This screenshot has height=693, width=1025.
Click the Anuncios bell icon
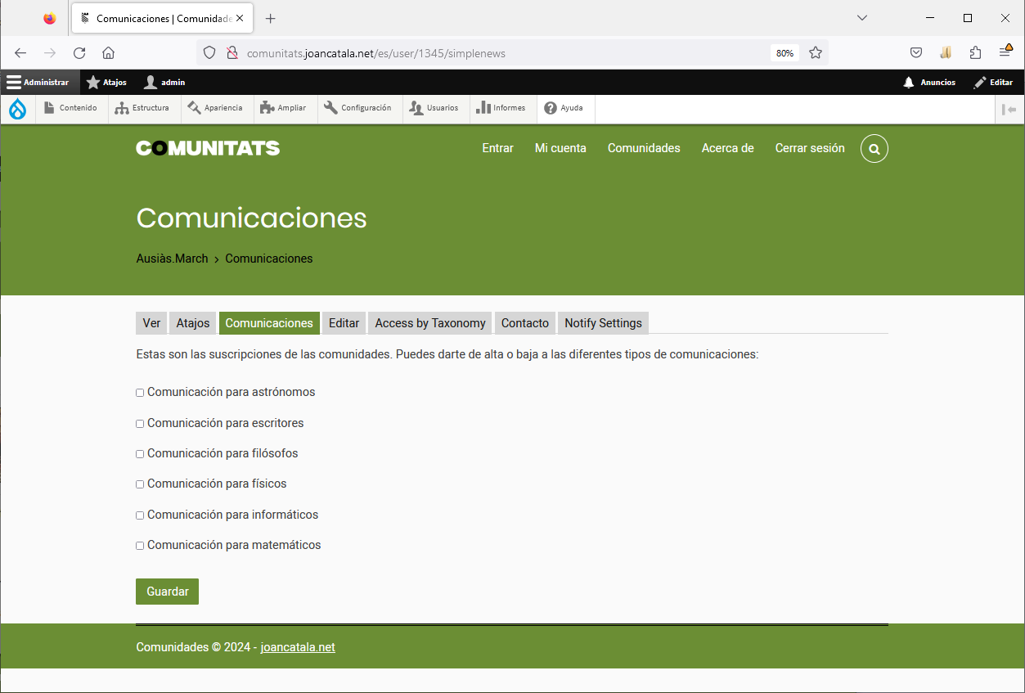pyautogui.click(x=909, y=83)
